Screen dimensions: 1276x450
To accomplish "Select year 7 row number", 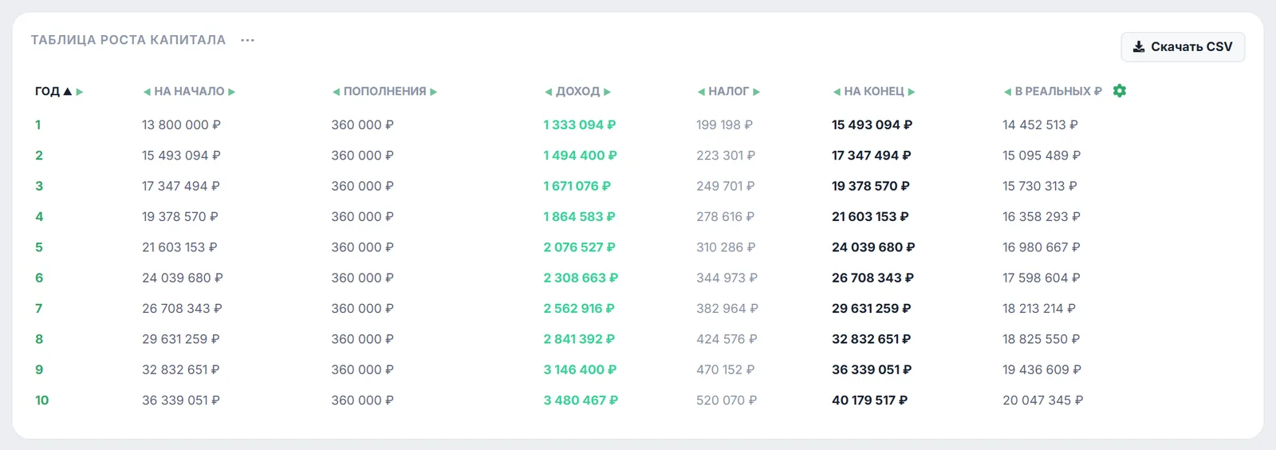I will [39, 309].
